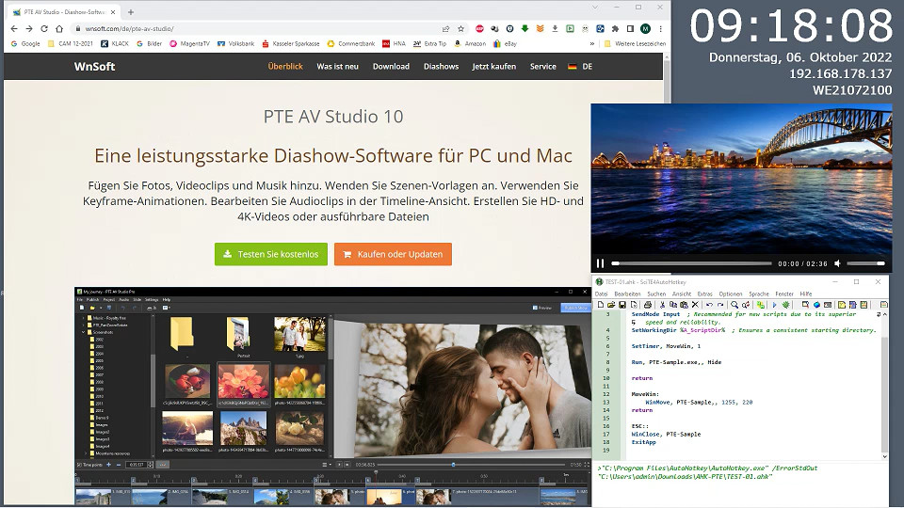Share this page using address bar icon
The width and height of the screenshot is (904, 508).
point(445,29)
